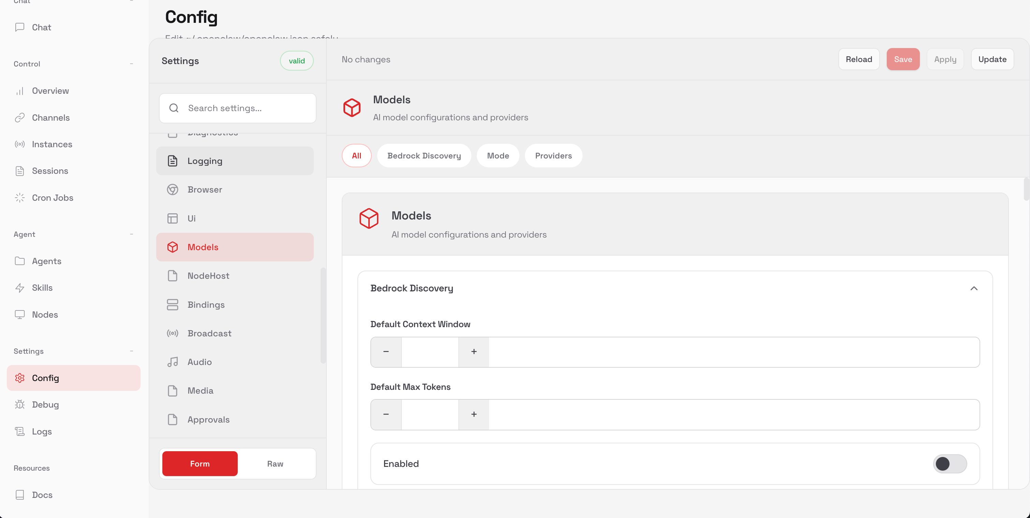This screenshot has height=518, width=1030.
Task: Select the Cron Jobs icon
Action: click(20, 198)
